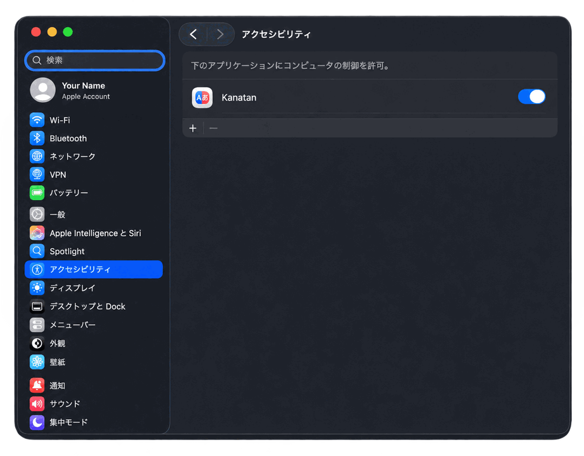Click the Wi-Fi icon in sidebar
Image resolution: width=584 pixels, height=456 pixels.
click(x=37, y=120)
